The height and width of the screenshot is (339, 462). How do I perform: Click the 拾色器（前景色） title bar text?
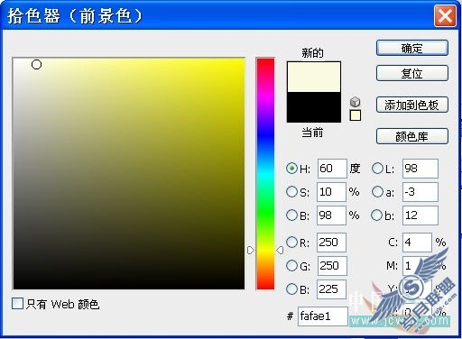pyautogui.click(x=75, y=15)
